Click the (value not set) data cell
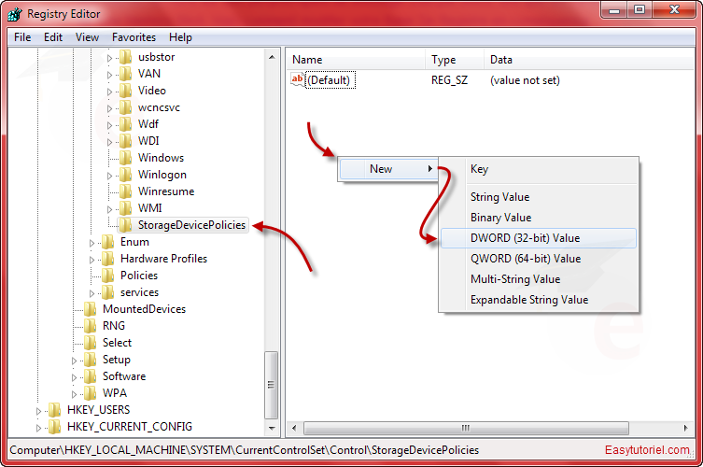Viewport: 703px width, 467px height. (x=525, y=80)
